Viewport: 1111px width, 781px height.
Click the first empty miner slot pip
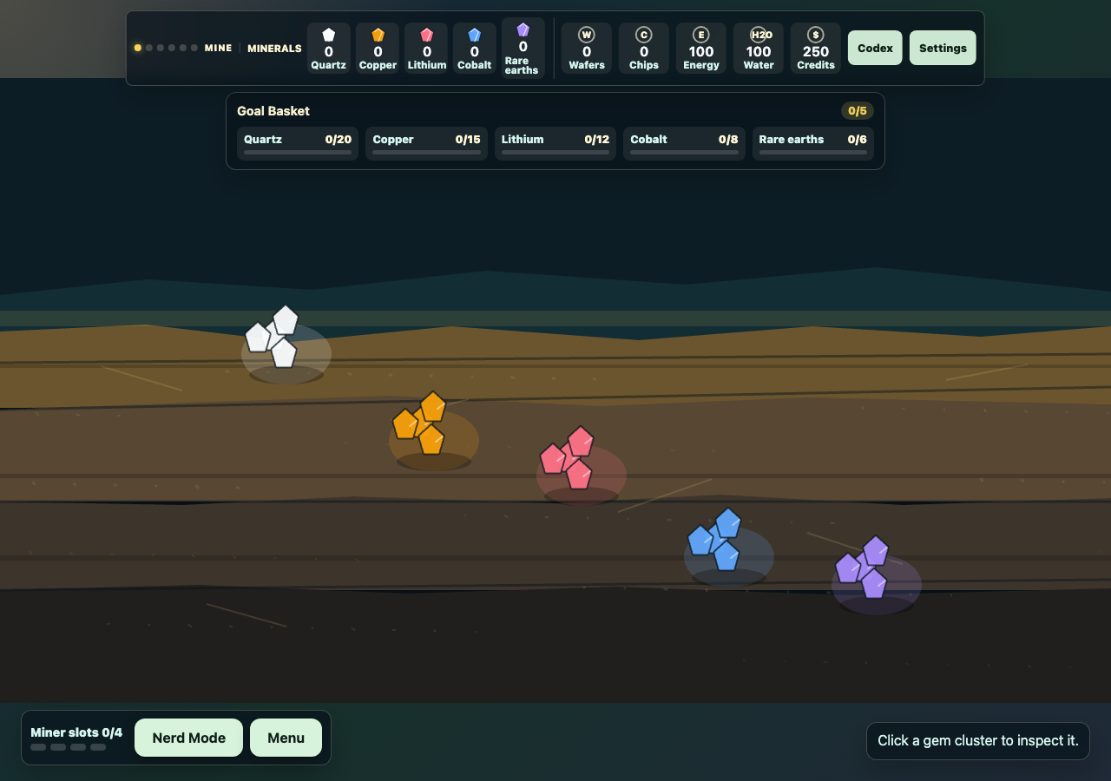click(38, 747)
